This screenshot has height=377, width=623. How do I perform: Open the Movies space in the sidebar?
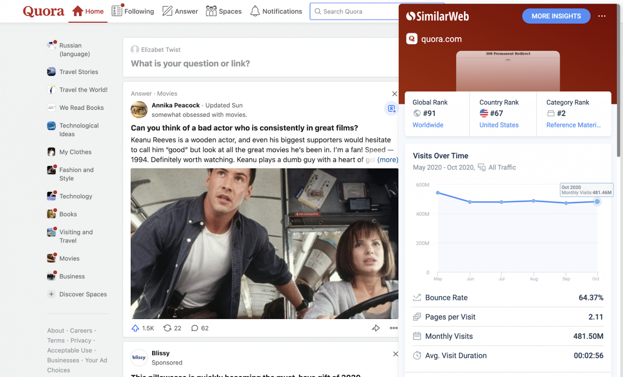(x=63, y=258)
